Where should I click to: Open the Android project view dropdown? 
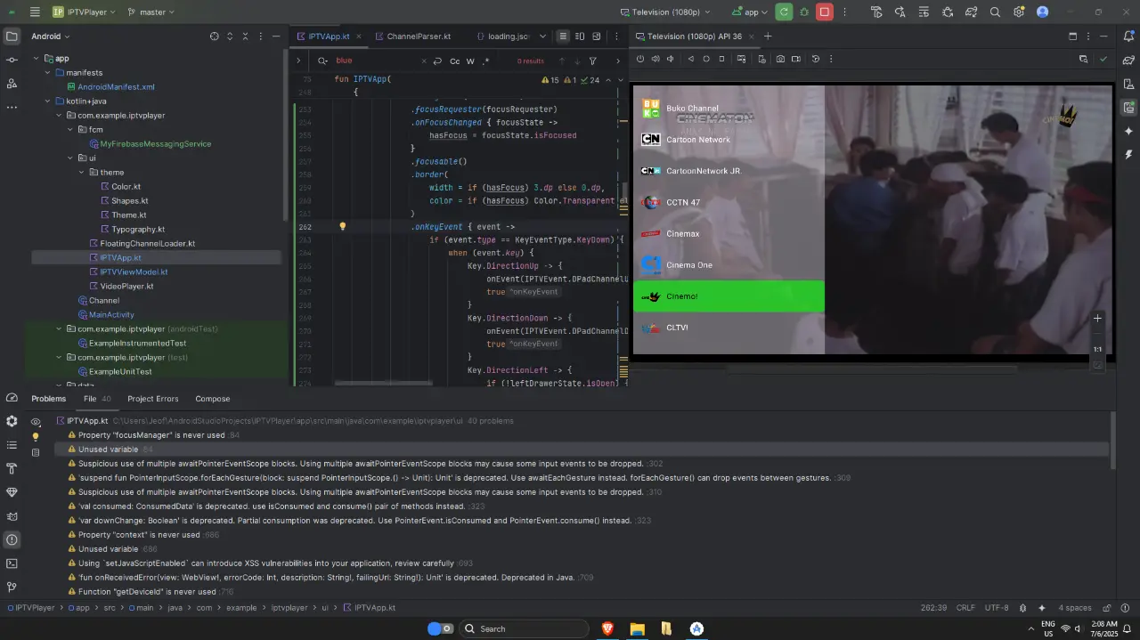click(x=50, y=36)
